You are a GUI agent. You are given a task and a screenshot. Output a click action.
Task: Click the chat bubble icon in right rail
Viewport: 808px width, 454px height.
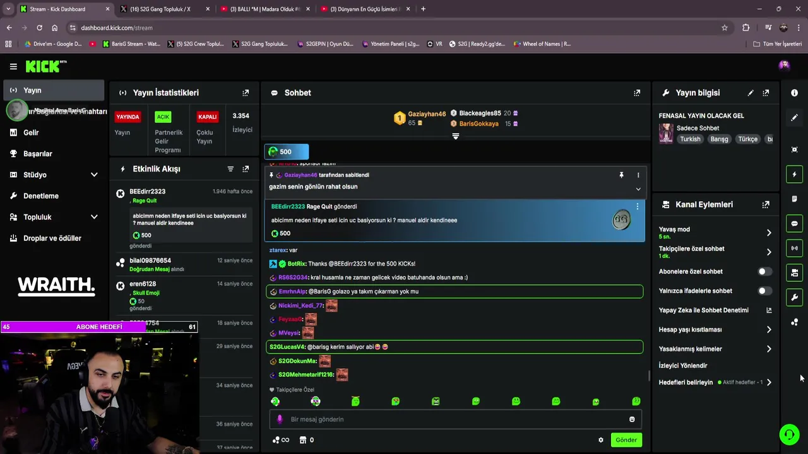(794, 223)
